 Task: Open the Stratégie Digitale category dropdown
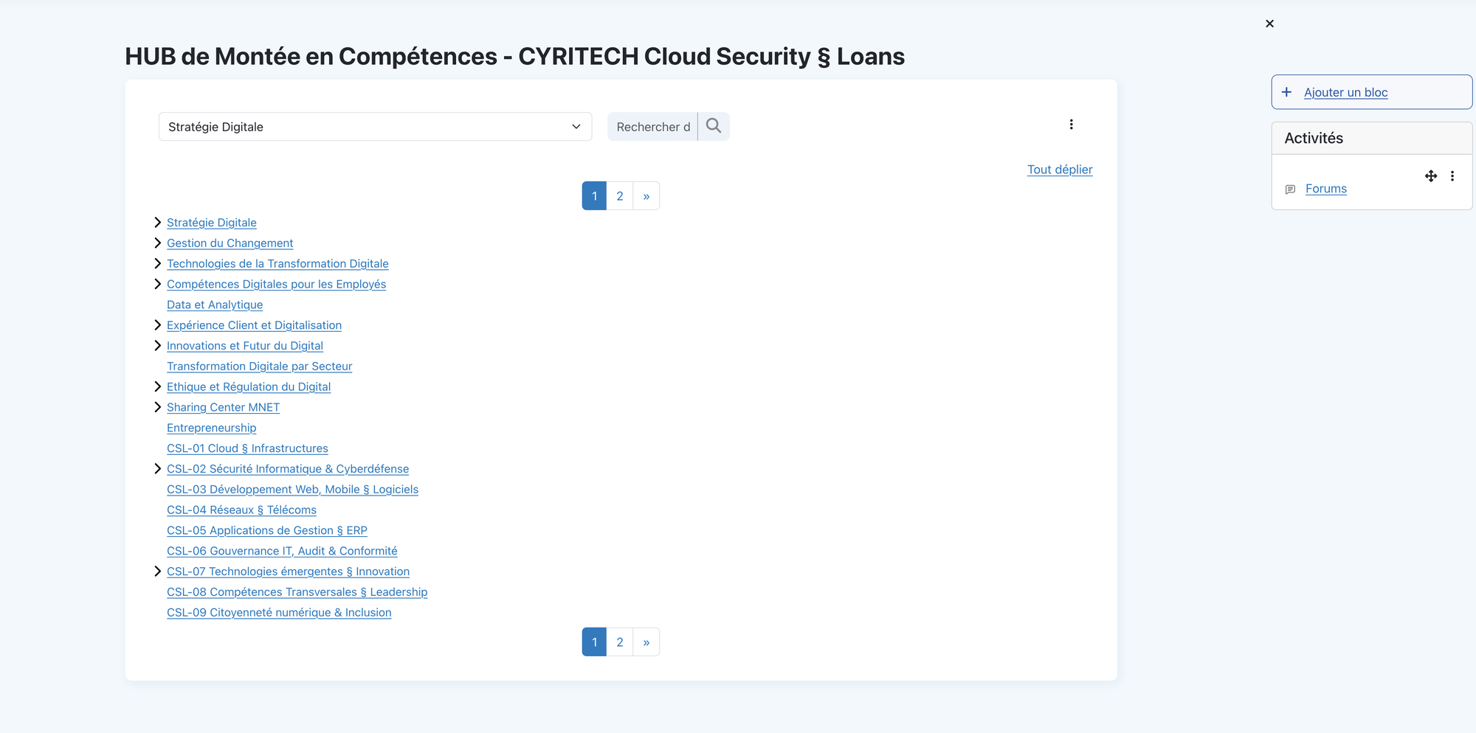coord(375,127)
